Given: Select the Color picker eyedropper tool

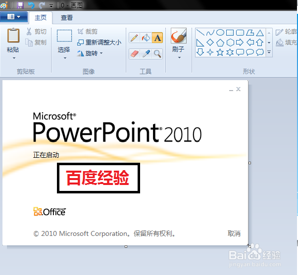Looking at the screenshot, I should [x=146, y=54].
